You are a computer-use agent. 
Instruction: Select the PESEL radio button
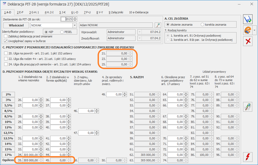point(62,32)
